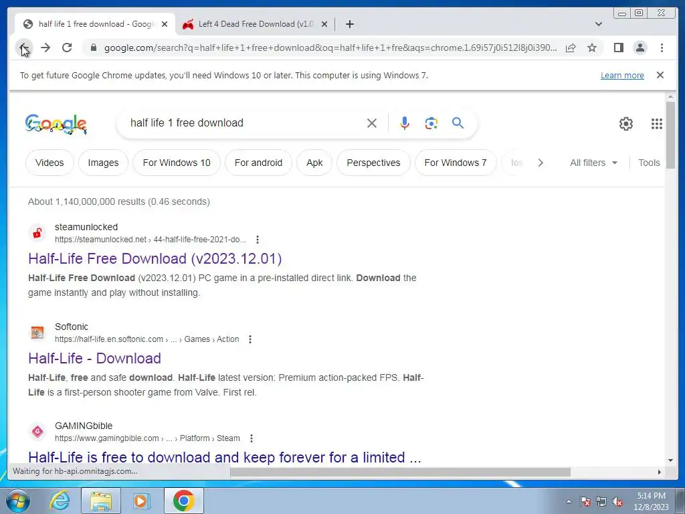This screenshot has width=685, height=514.
Task: Open the steamunlocked.net URL breadcrumb
Action: [151, 240]
